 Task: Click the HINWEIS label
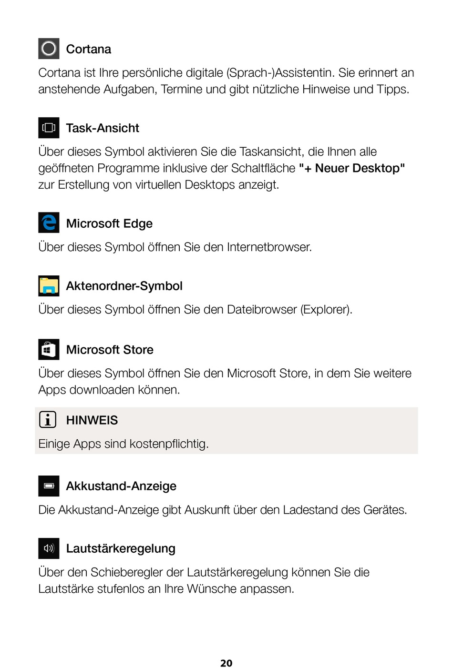pos(92,420)
